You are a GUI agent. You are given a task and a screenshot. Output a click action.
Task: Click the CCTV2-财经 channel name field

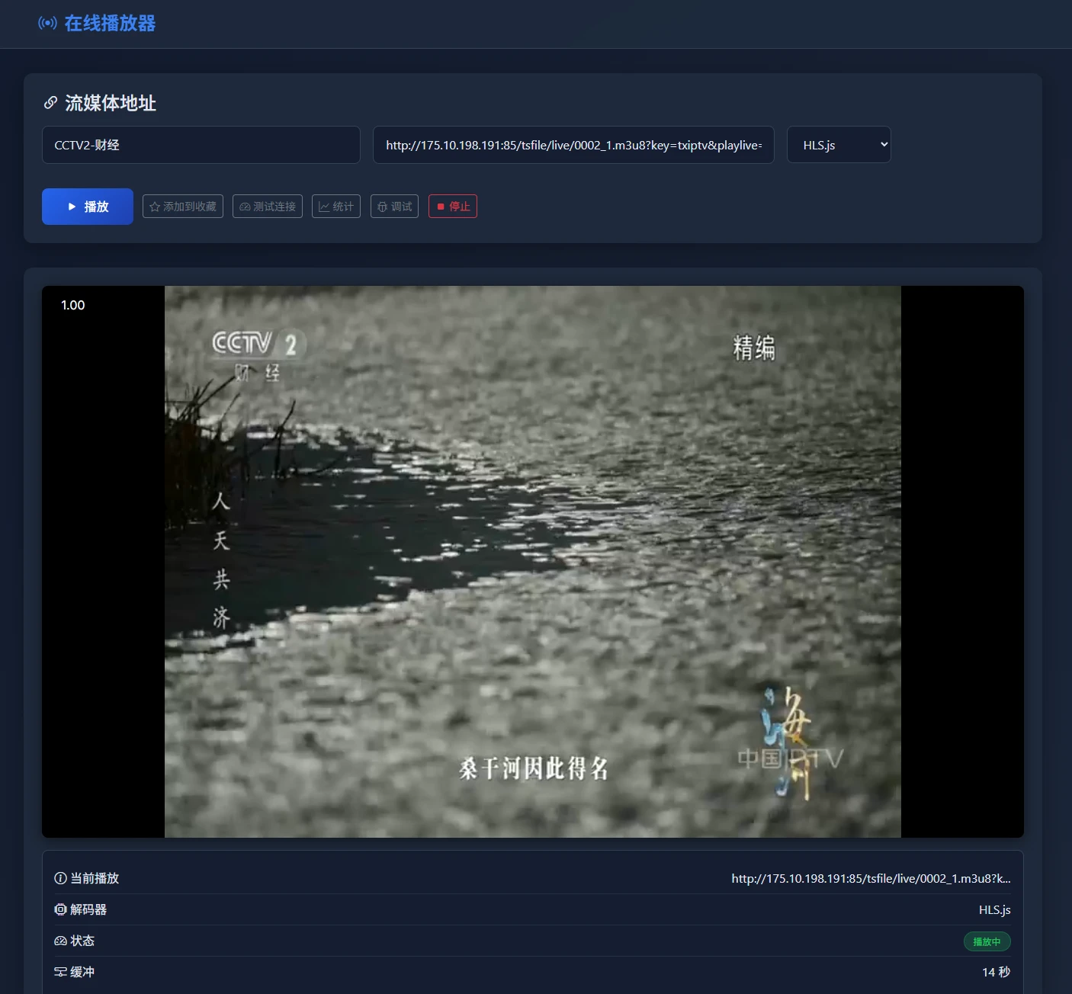pos(201,144)
